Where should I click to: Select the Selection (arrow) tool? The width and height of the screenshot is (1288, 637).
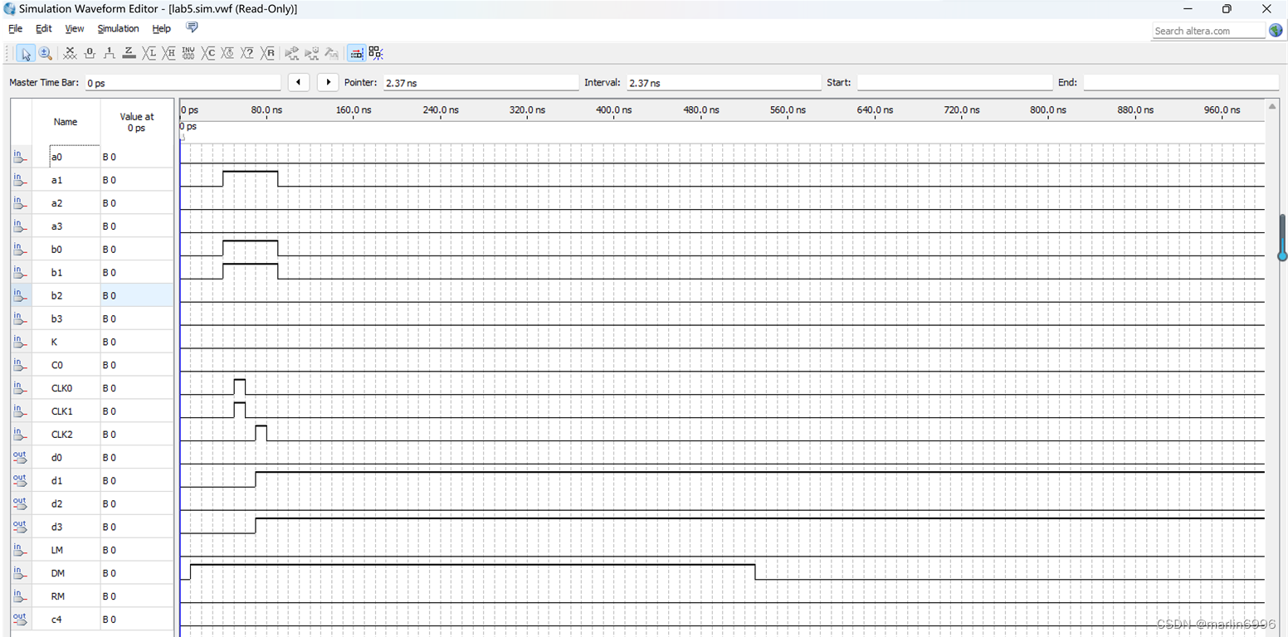click(26, 53)
